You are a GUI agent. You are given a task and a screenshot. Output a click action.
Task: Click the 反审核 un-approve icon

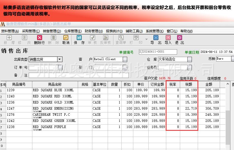(106, 38)
